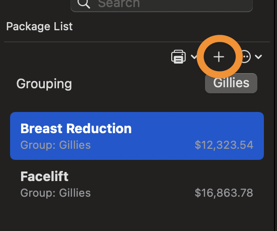This screenshot has width=277, height=231.
Task: Click the plus button to add package
Action: 219,57
